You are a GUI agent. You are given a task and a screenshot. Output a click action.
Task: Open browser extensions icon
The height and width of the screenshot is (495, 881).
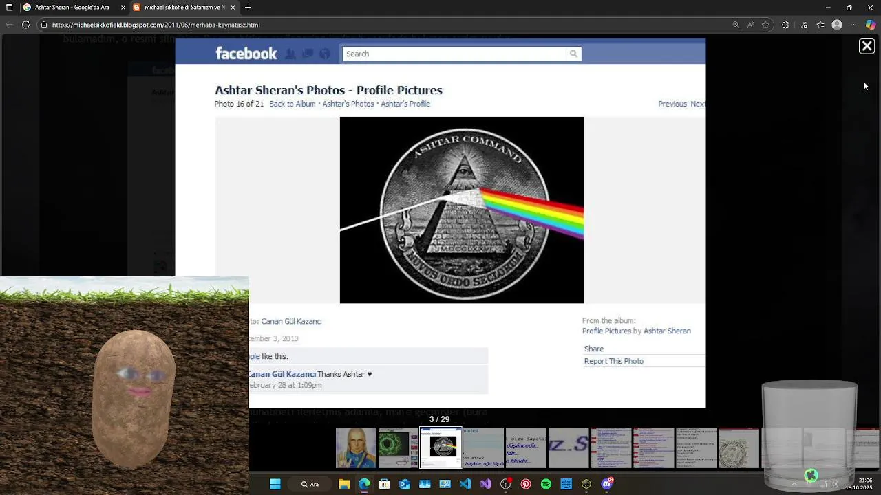pos(785,25)
